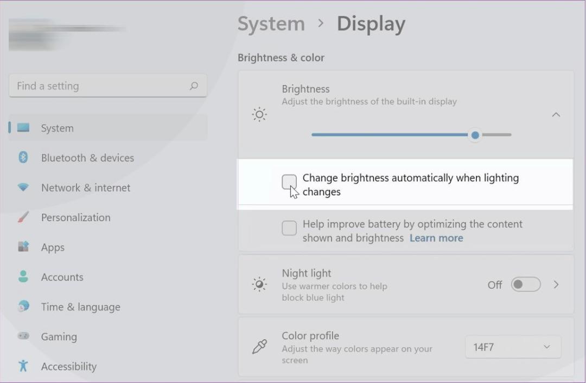Click the Accounts person icon
The image size is (586, 383).
click(23, 276)
